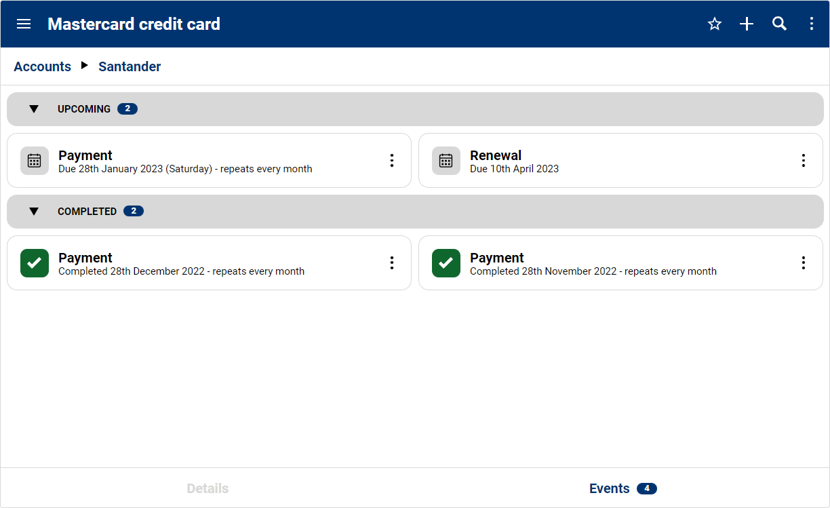The image size is (830, 508).
Task: Collapse the Completed section
Action: 34,212
